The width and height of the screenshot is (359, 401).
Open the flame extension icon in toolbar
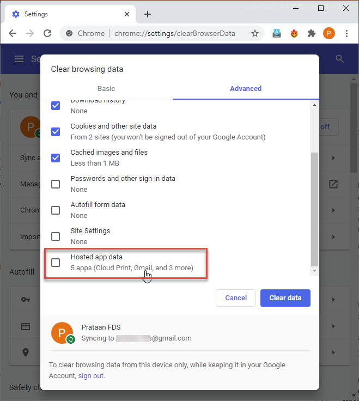pos(294,33)
